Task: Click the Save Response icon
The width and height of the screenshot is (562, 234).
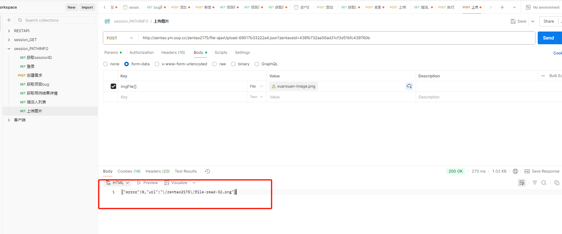Action: (527, 171)
